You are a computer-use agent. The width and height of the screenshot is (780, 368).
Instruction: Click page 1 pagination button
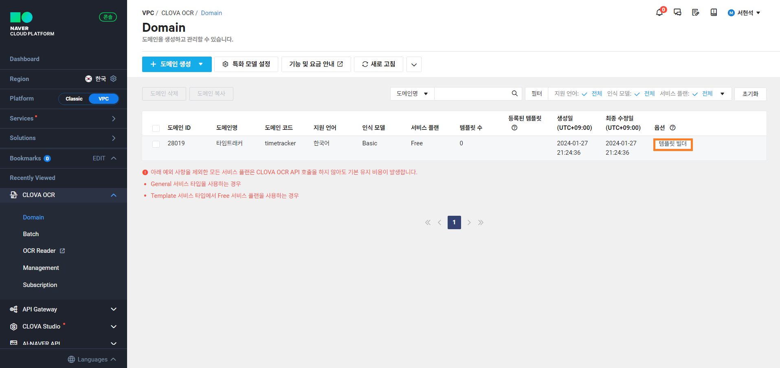pyautogui.click(x=454, y=222)
